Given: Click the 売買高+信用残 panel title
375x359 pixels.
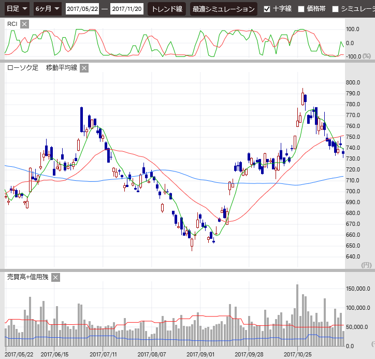Looking at the screenshot, I should click(27, 277).
